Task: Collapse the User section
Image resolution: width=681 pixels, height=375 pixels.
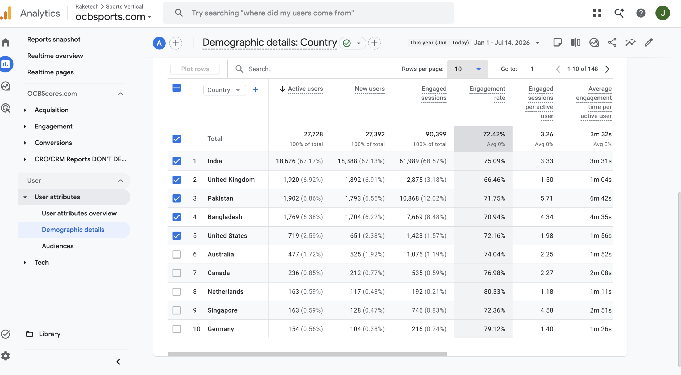Action: [x=121, y=181]
